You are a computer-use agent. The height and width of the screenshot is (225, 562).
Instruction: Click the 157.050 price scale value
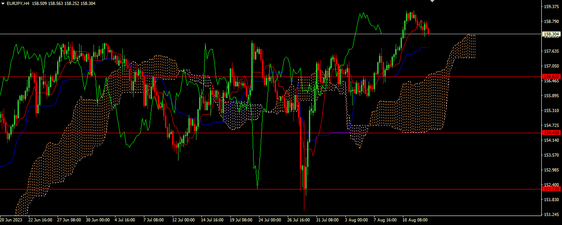pyautogui.click(x=552, y=66)
